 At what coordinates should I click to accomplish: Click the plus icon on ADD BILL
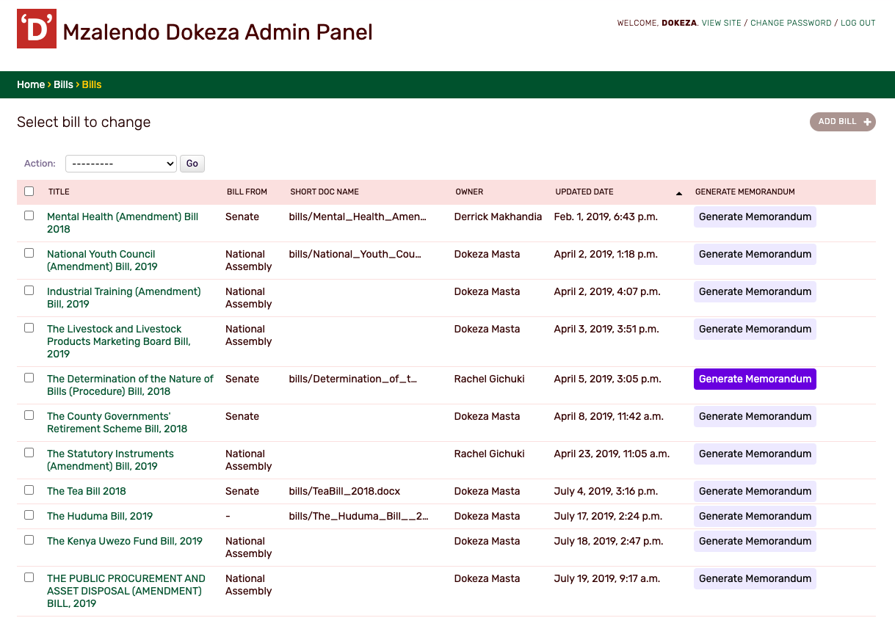click(866, 122)
